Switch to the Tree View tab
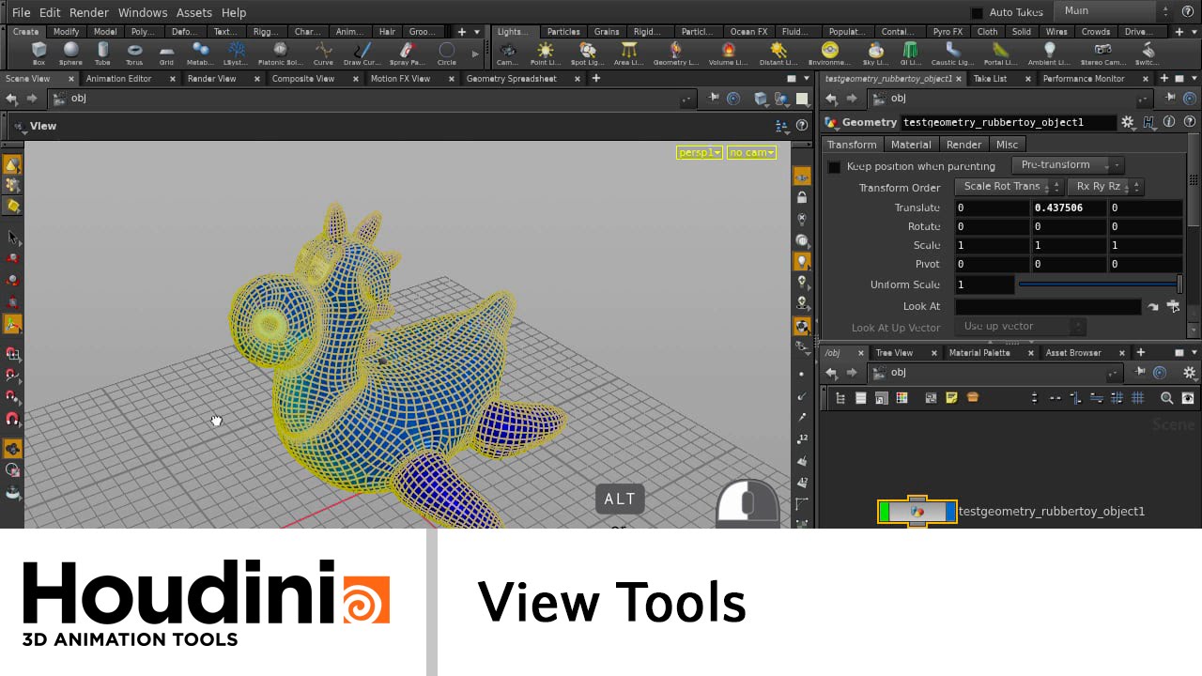 click(x=894, y=353)
